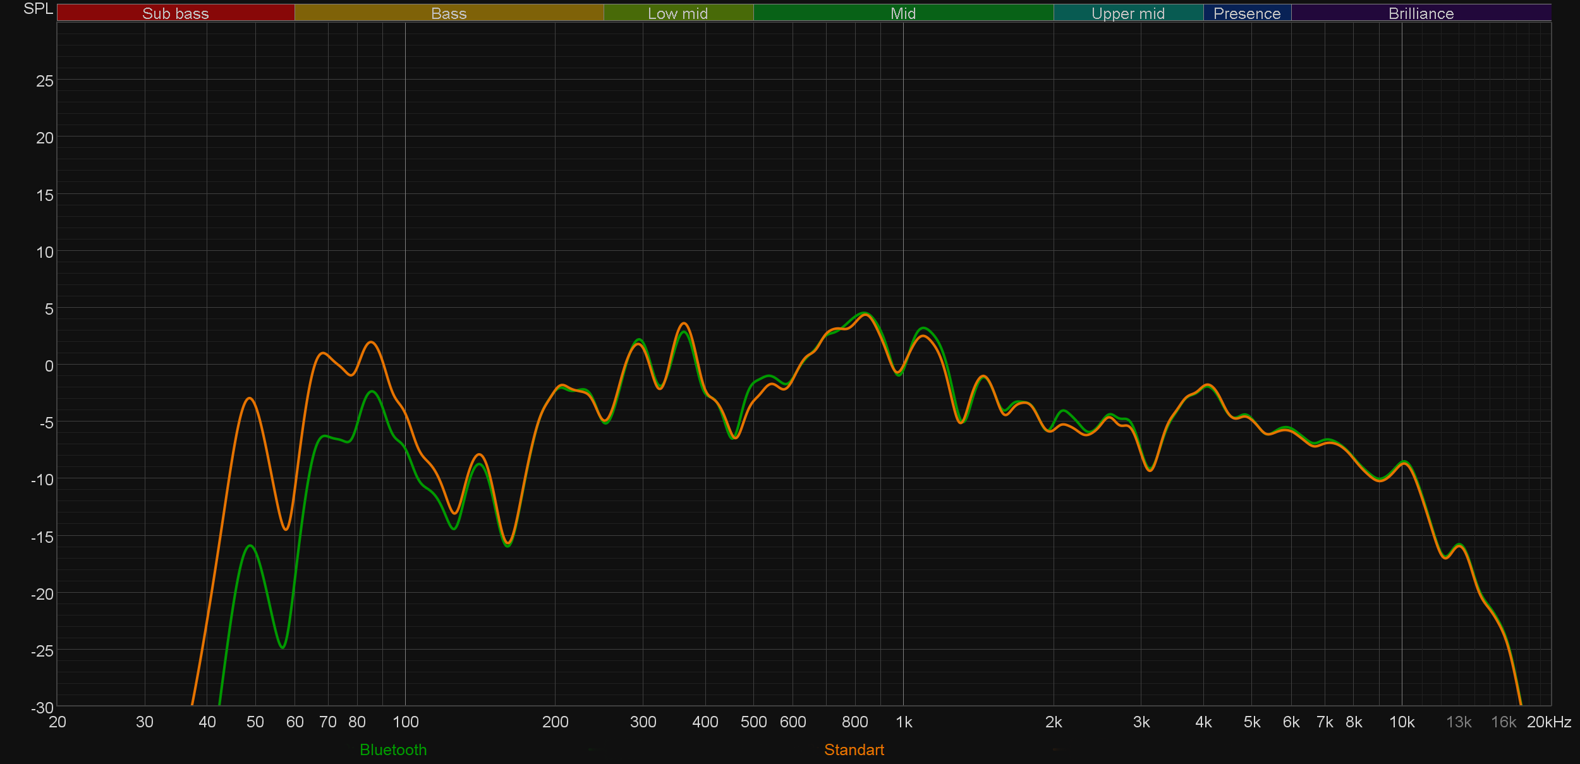Viewport: 1580px width, 764px height.
Task: Click the green Bluetooth curve peak near 50 Hz
Action: 251,545
